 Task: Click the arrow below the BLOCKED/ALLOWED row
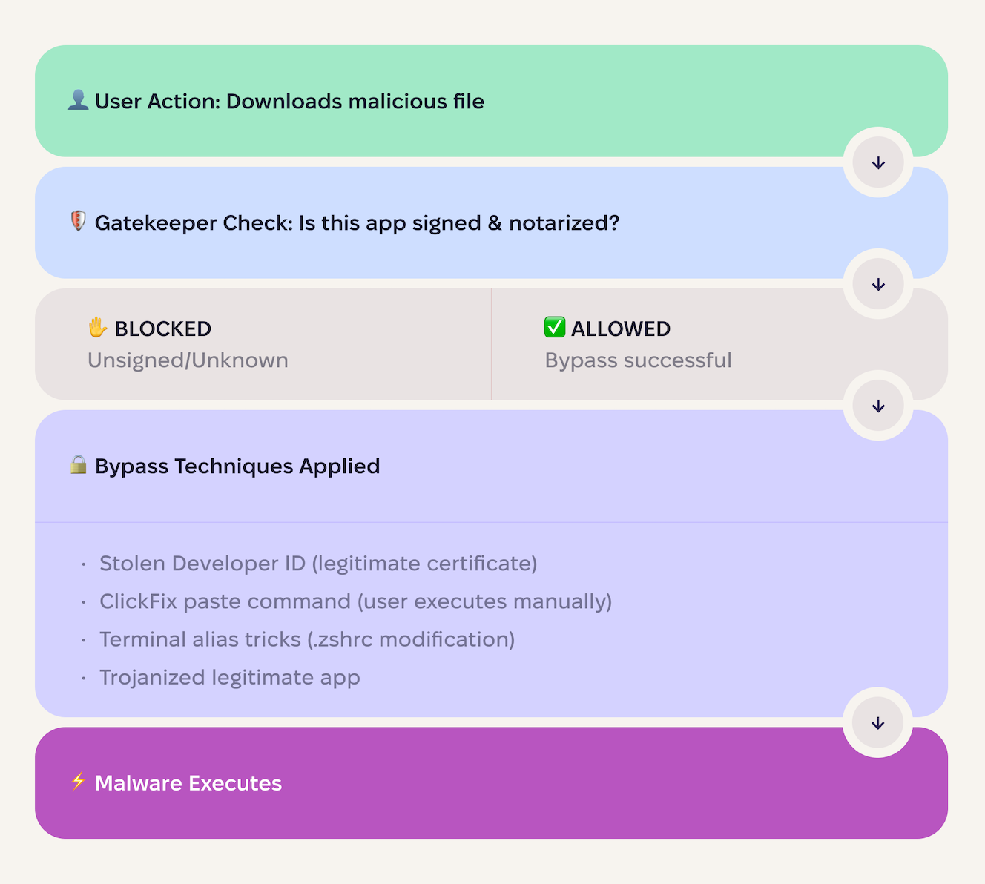click(x=878, y=406)
